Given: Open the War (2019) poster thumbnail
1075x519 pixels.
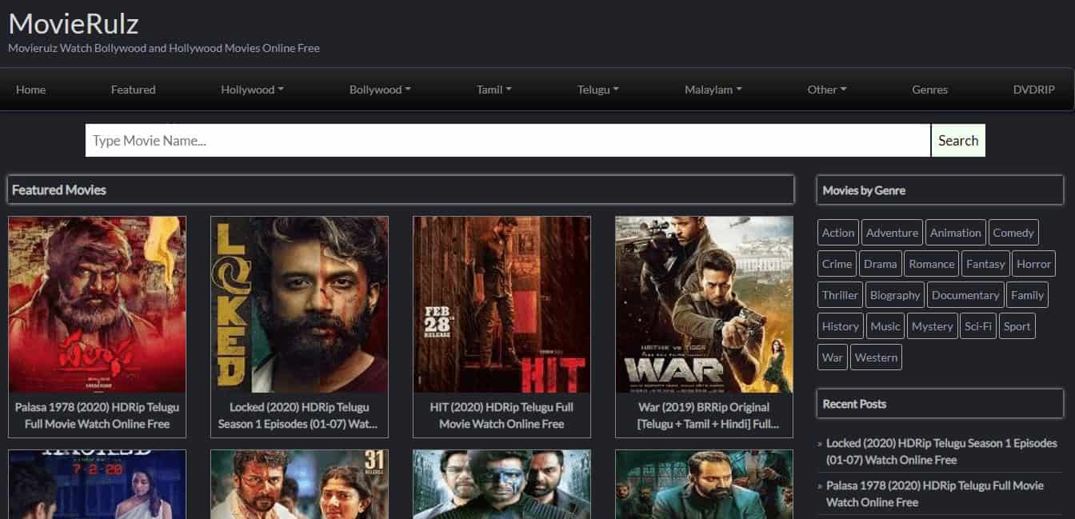Looking at the screenshot, I should pos(704,305).
